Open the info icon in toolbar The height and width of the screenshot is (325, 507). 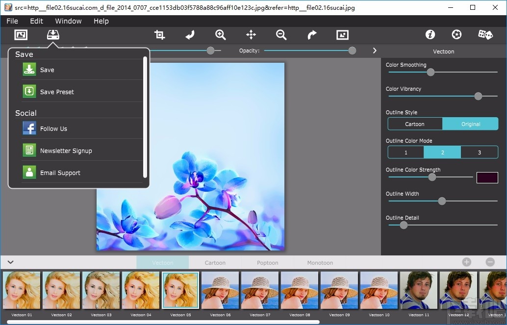pyautogui.click(x=430, y=34)
